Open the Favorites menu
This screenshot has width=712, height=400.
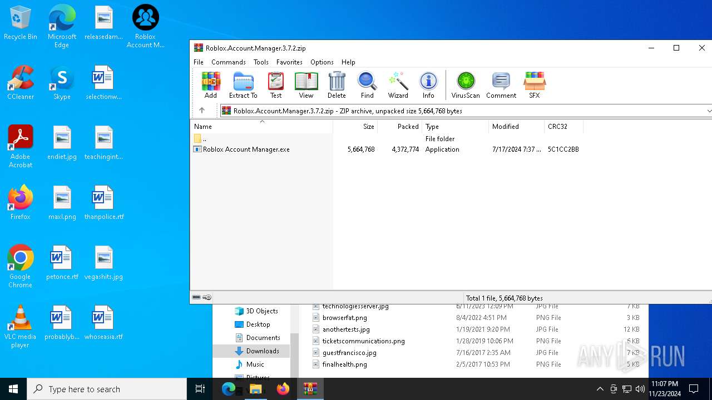289,62
